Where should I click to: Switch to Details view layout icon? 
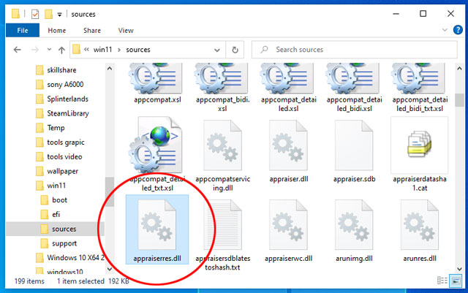442,281
